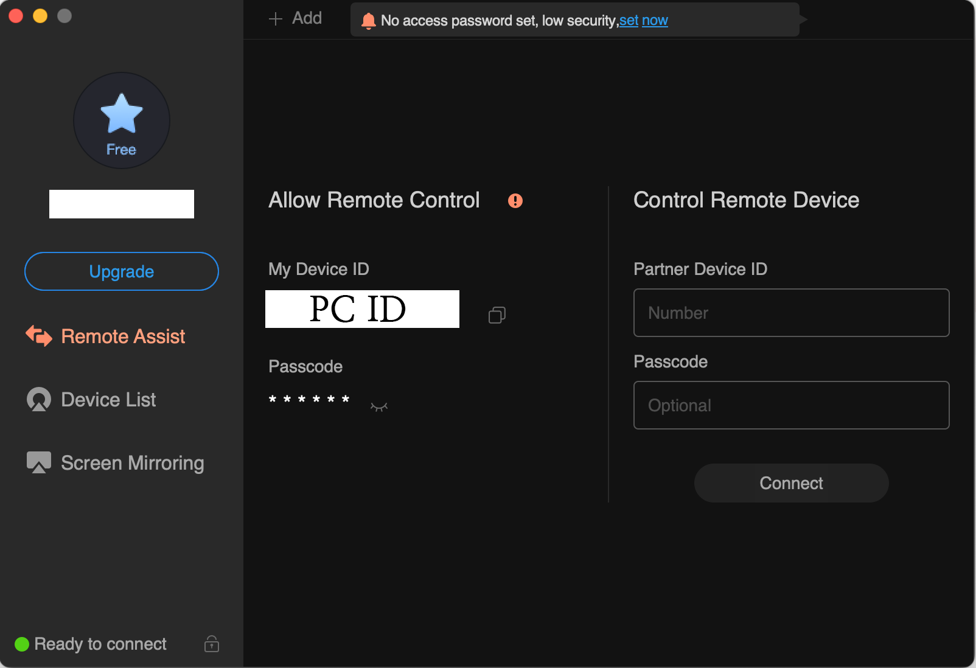The width and height of the screenshot is (976, 668).
Task: Click the Device List sidebar icon
Action: point(39,400)
